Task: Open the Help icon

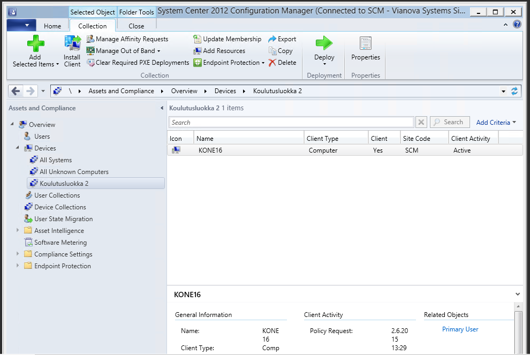Action: coord(517,24)
